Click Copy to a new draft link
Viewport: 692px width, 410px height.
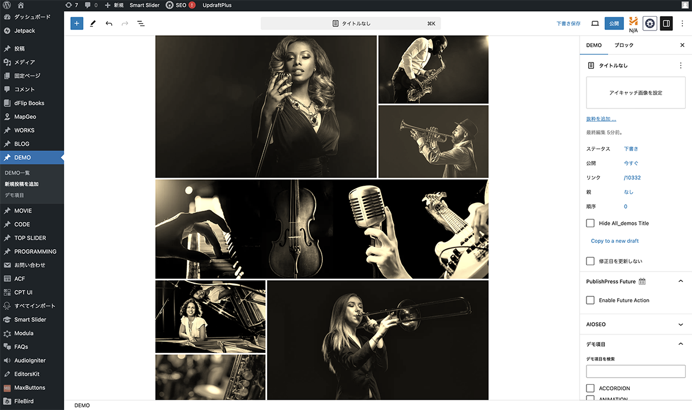pyautogui.click(x=615, y=241)
